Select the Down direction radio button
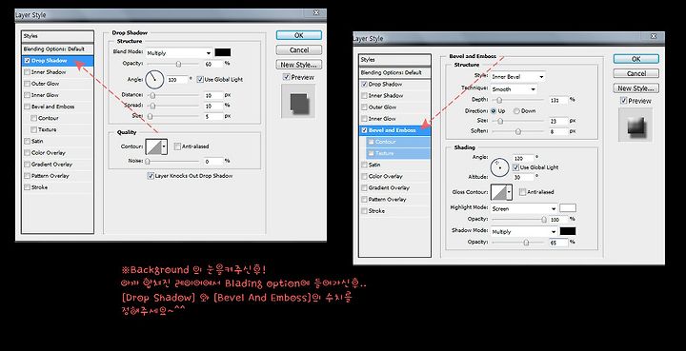The height and width of the screenshot is (351, 686). pos(516,111)
